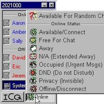The height and width of the screenshot is (104, 104).
Task: Click the Occupied status flower icon
Action: click(33, 64)
